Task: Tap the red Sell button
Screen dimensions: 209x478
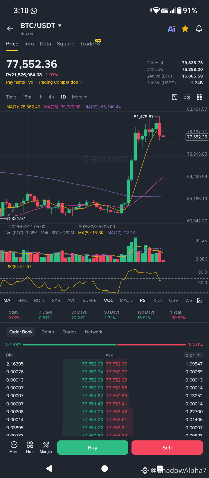Action: coord(167,448)
